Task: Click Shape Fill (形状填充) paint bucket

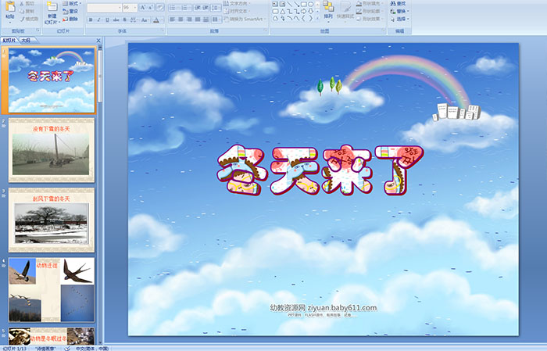Action: (359, 3)
